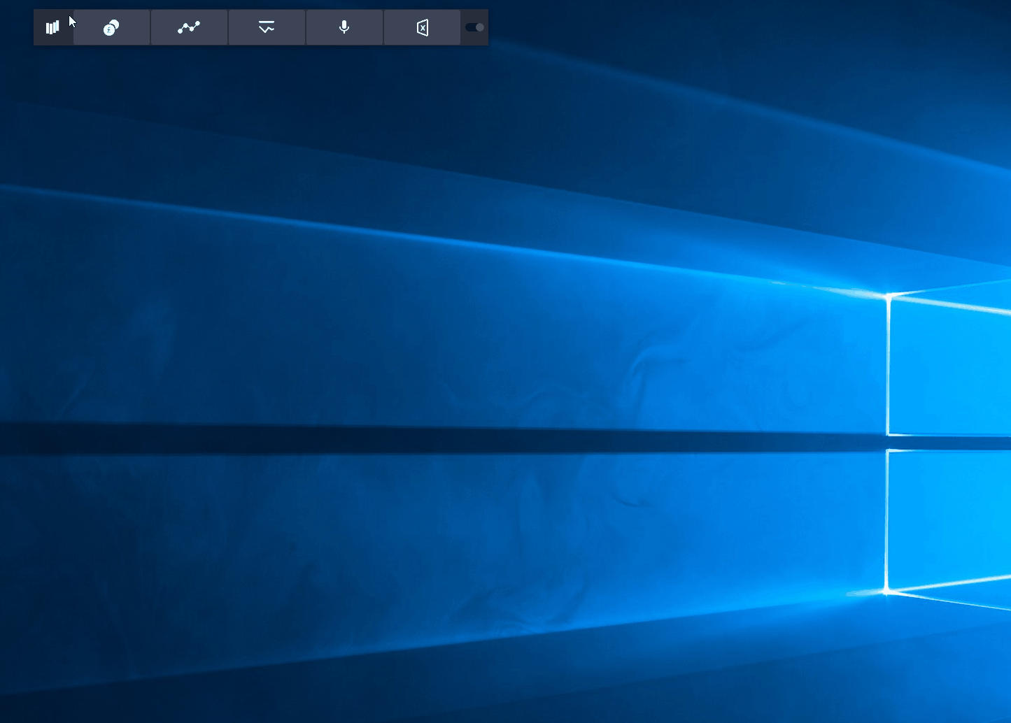
Task: Click the bar chart logo icon
Action: tap(52, 27)
